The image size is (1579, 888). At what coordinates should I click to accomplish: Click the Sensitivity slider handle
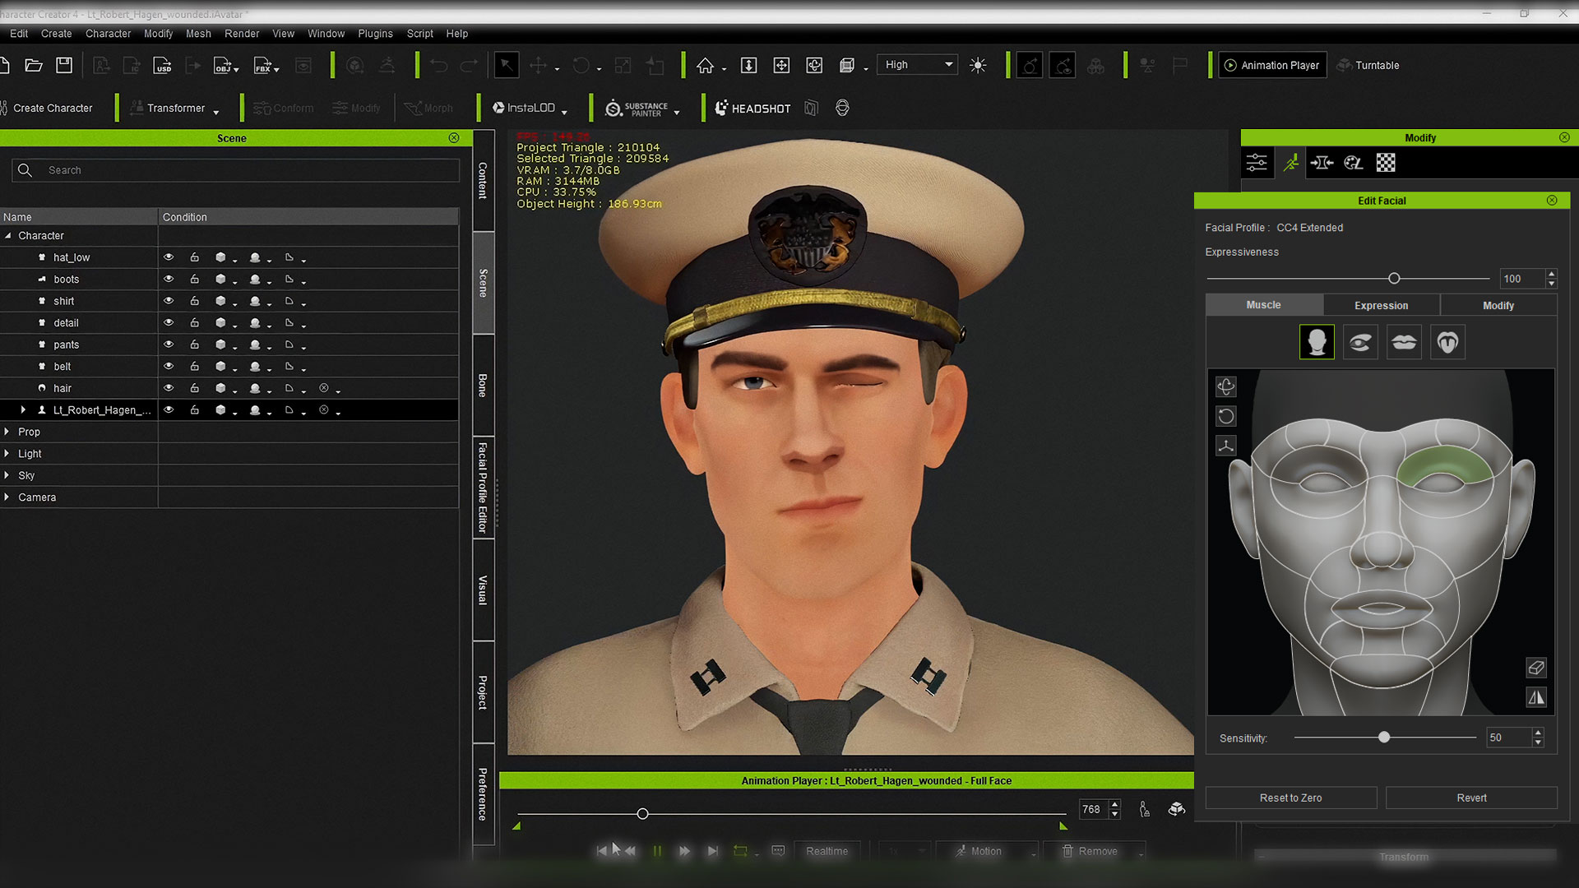click(1384, 738)
